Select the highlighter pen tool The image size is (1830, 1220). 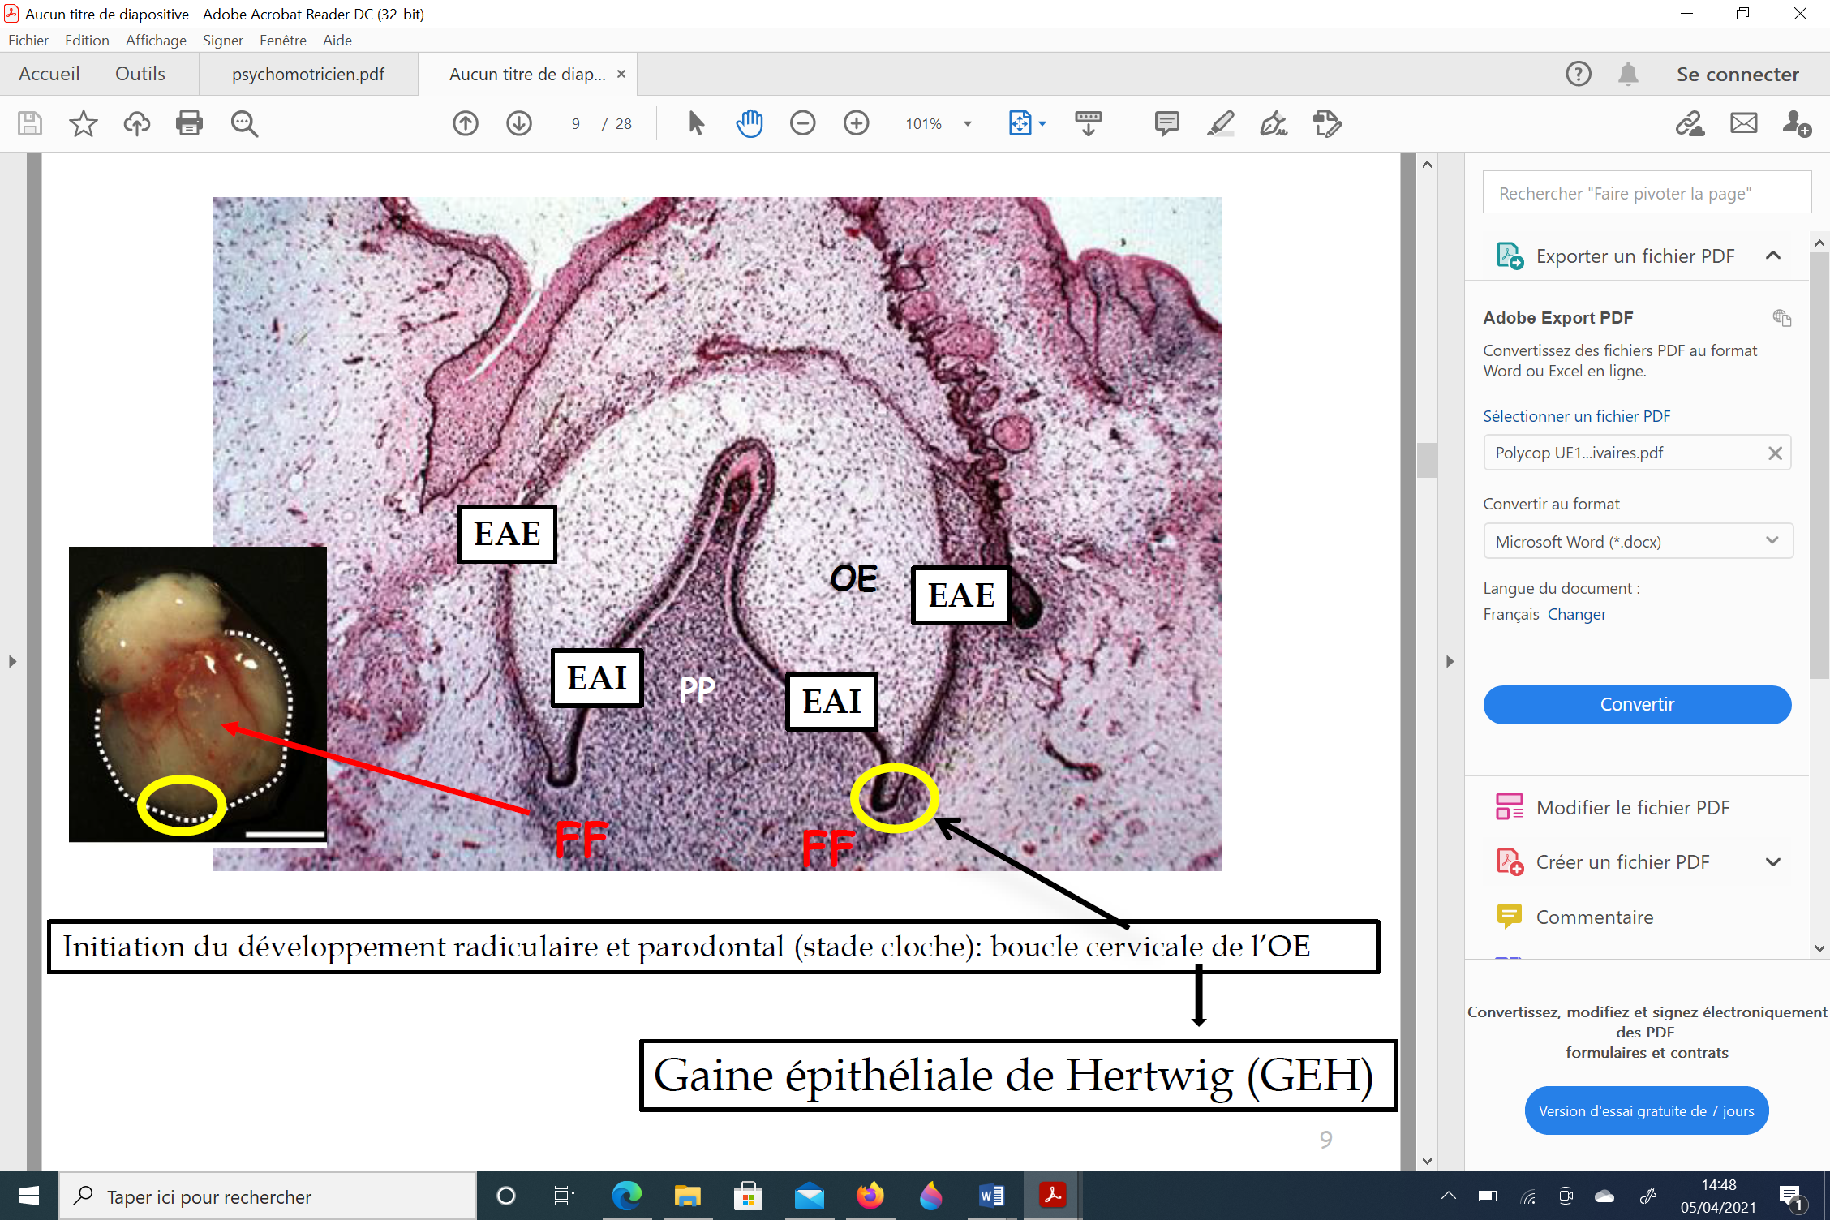(x=1220, y=123)
